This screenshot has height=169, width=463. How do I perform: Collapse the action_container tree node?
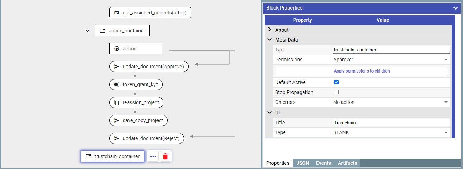pos(87,31)
